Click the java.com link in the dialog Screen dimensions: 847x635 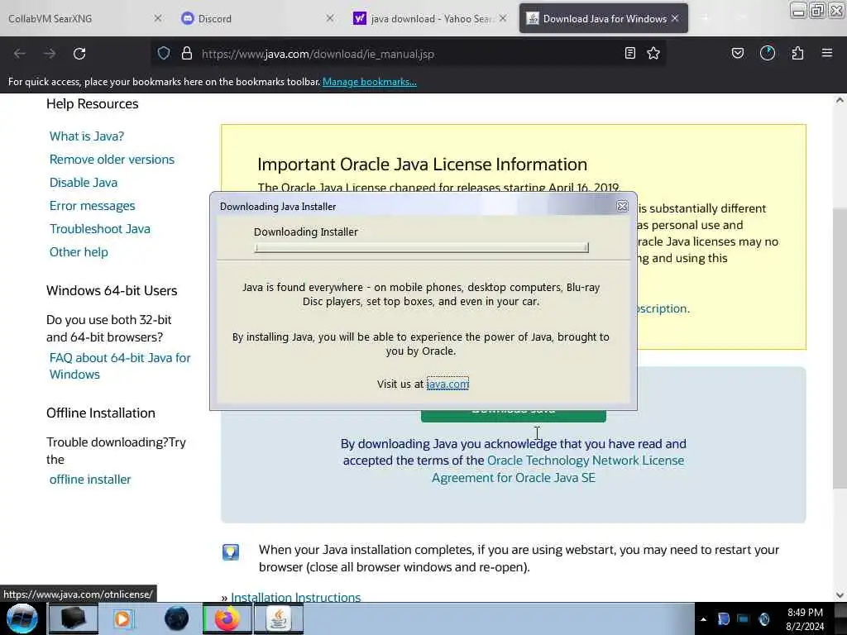(447, 384)
